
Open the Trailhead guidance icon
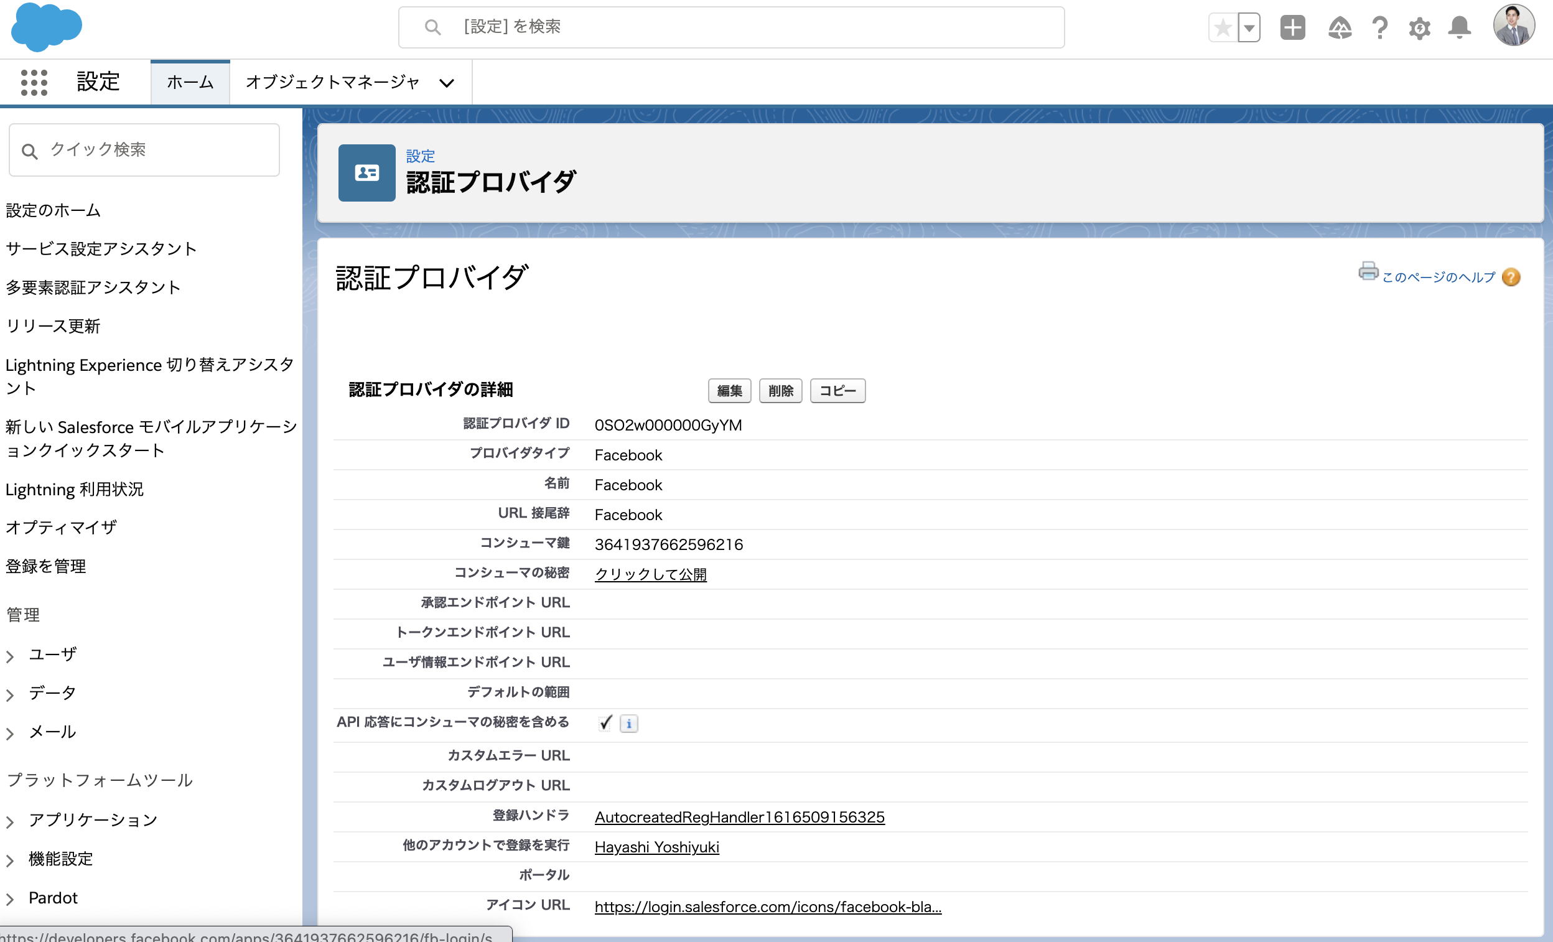pyautogui.click(x=1340, y=28)
